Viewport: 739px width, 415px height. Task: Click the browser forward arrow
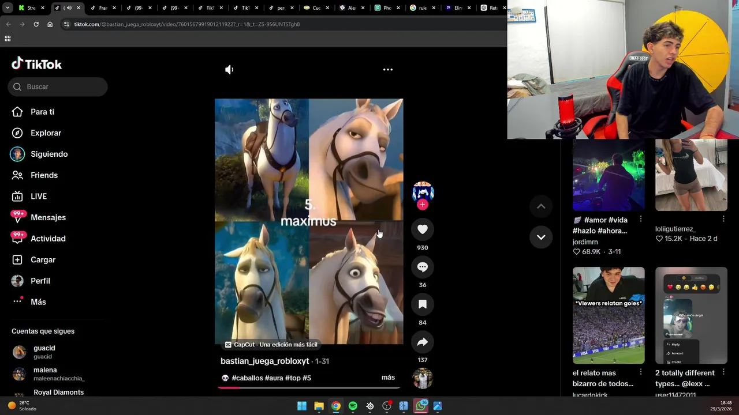pyautogui.click(x=22, y=24)
